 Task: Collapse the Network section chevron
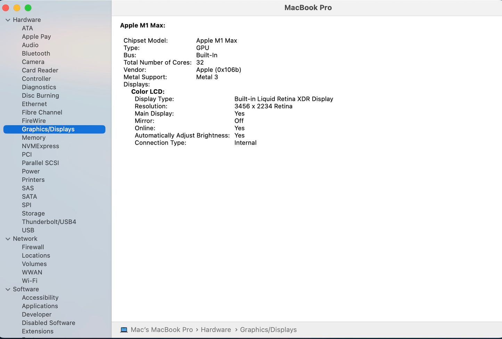(8, 239)
